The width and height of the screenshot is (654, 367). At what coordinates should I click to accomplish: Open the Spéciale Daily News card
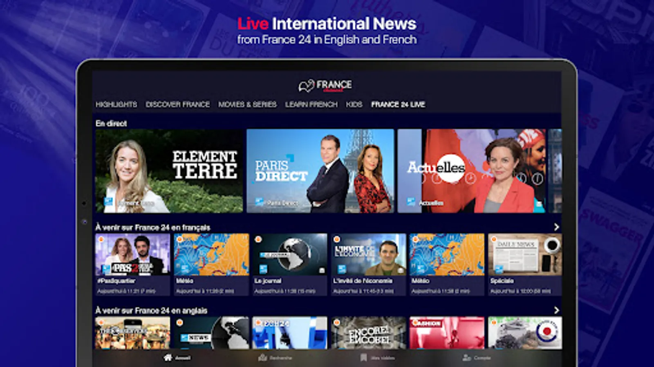tap(525, 264)
